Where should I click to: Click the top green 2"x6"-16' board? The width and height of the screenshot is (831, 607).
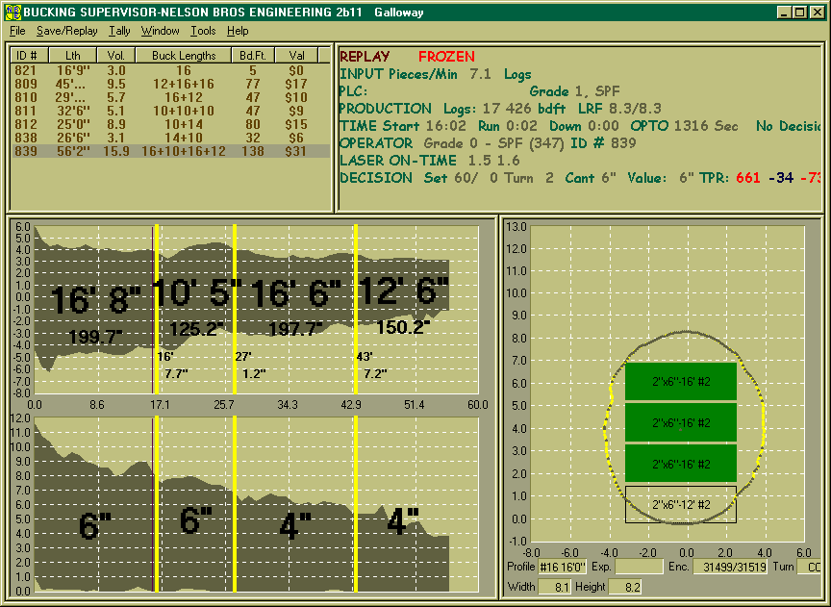pyautogui.click(x=680, y=381)
